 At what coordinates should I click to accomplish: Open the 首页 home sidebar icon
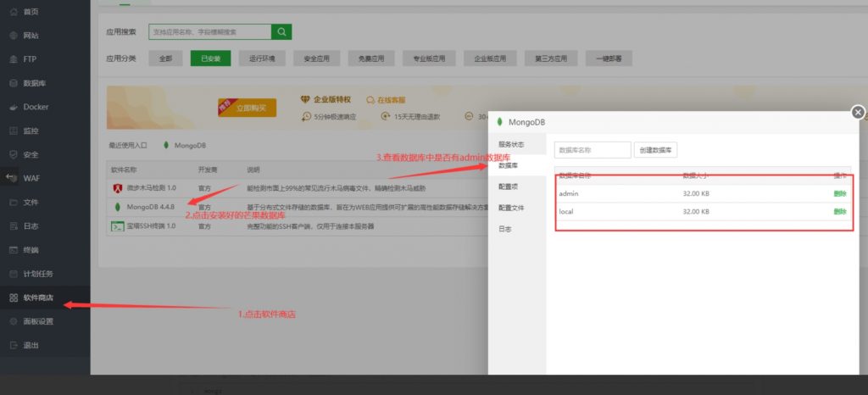[14, 12]
